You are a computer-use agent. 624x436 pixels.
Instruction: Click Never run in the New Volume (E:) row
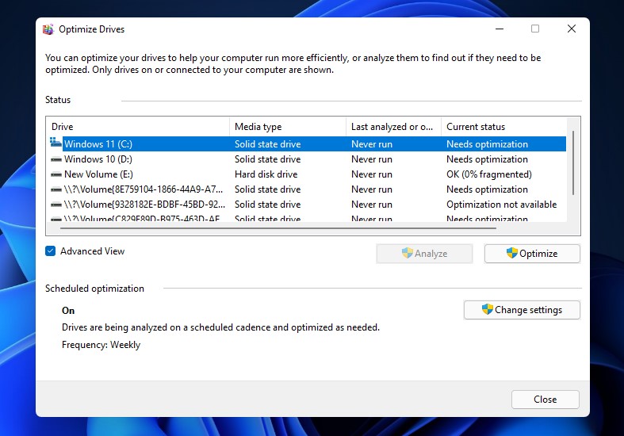pos(372,174)
